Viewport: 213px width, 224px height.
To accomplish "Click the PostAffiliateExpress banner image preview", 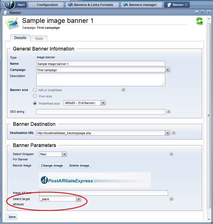I will pos(95,180).
